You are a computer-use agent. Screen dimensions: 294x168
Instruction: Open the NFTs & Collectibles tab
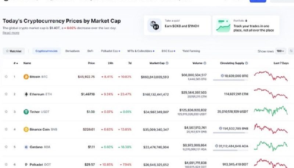[141, 51]
